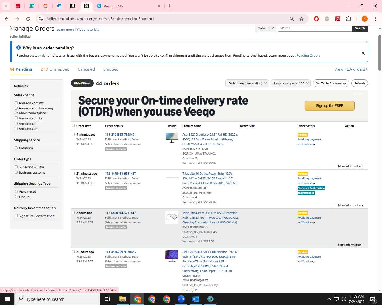The width and height of the screenshot is (382, 305).
Task: Show hidden system tray icons
Action: tap(329, 299)
